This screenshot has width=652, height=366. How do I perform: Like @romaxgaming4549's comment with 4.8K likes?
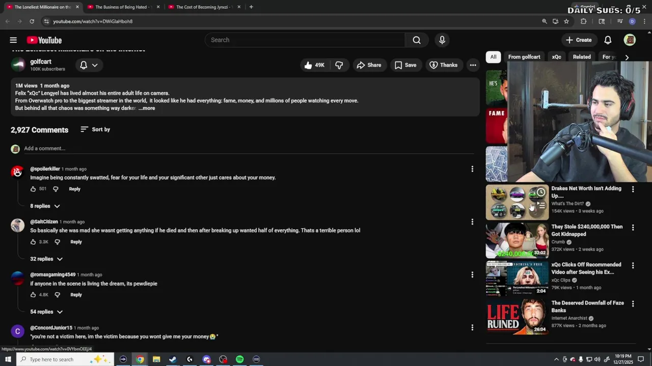(33, 295)
